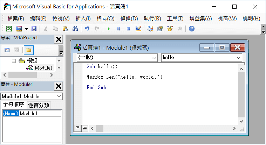The width and height of the screenshot is (266, 145).
Task: Select the 模組 folder in project tree
Action: tap(32, 60)
